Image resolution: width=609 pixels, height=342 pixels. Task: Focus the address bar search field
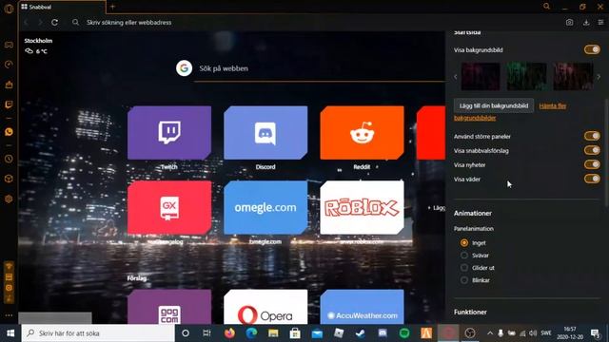pos(311,23)
